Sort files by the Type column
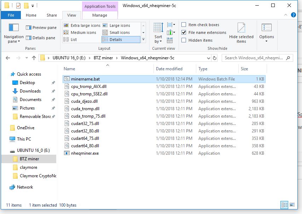The image size is (302, 214). coord(217,69)
